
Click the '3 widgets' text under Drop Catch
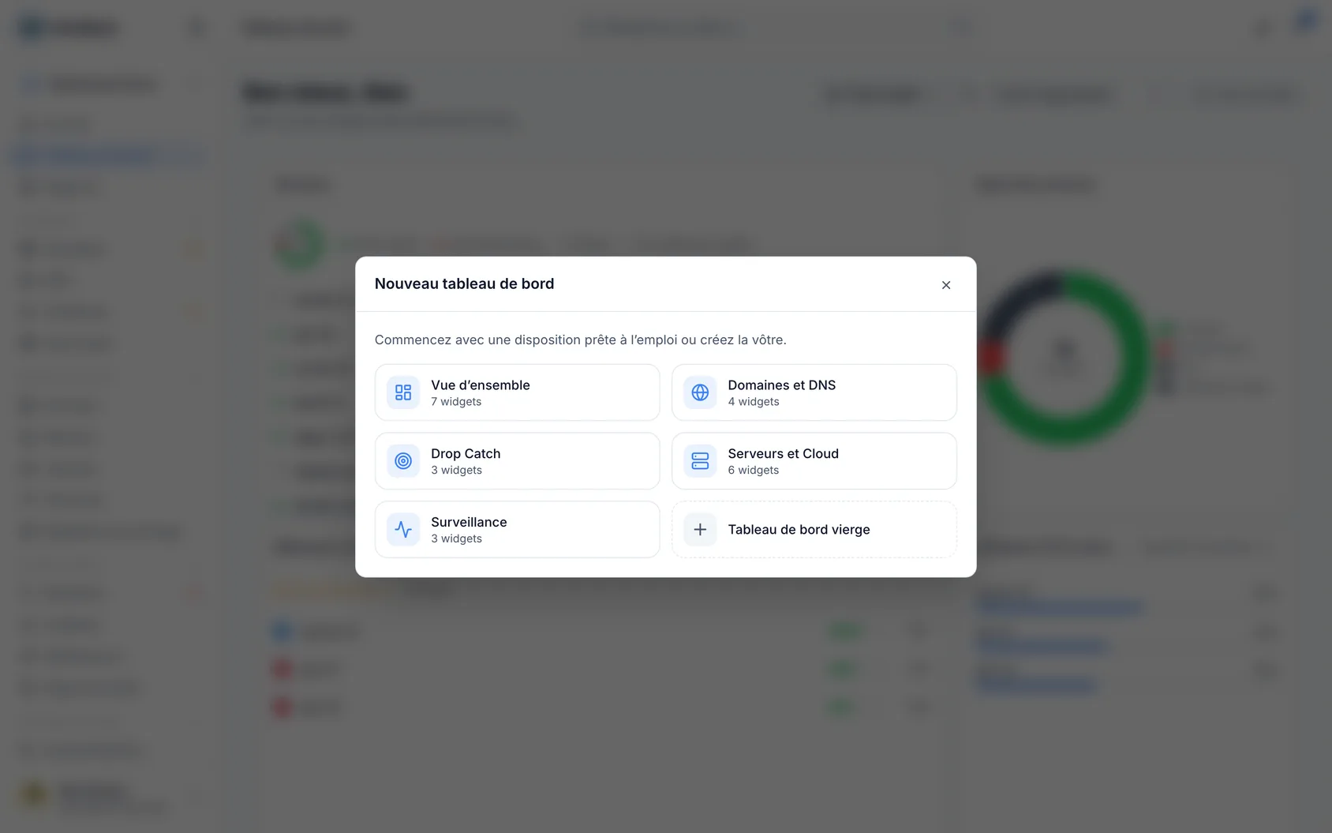(x=456, y=471)
